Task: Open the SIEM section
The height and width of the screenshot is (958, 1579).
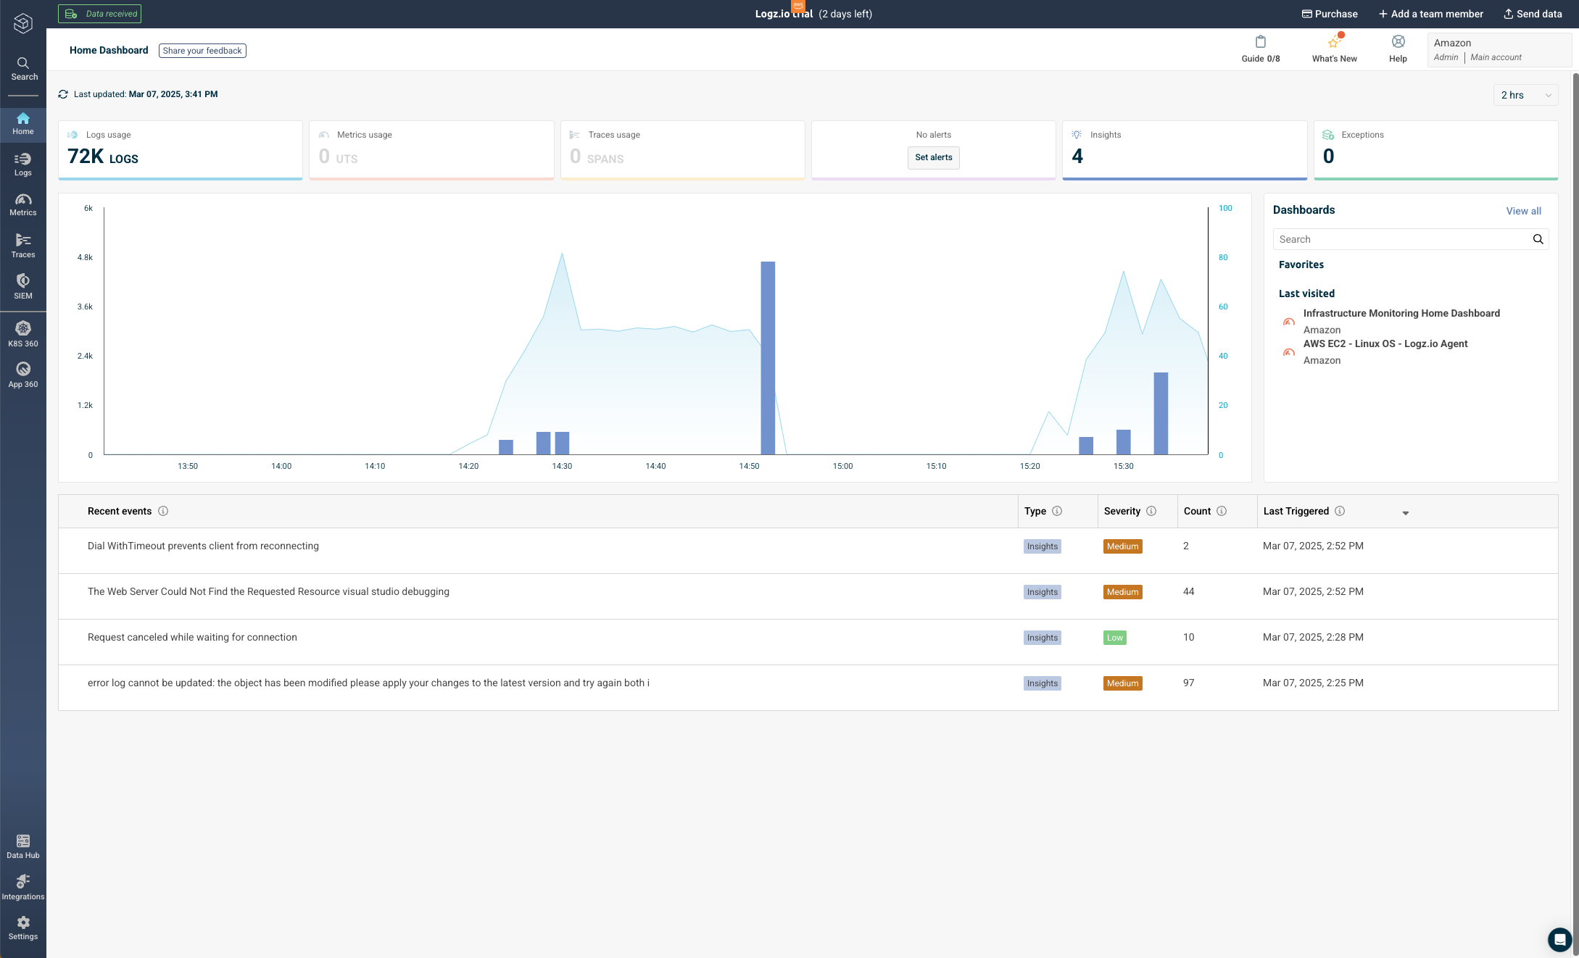Action: [x=23, y=286]
